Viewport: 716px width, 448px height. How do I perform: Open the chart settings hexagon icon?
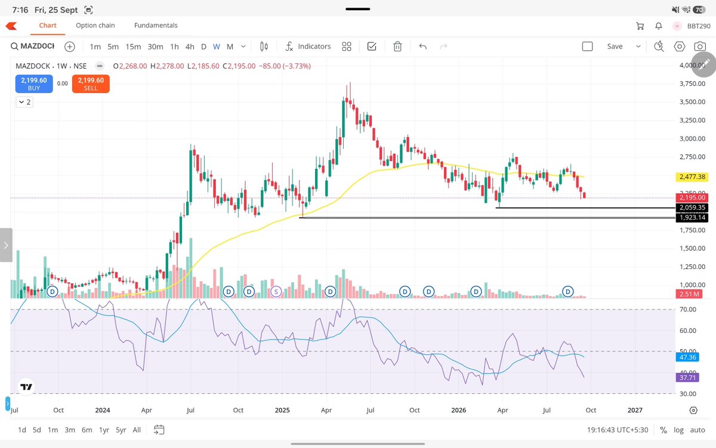[x=680, y=47]
